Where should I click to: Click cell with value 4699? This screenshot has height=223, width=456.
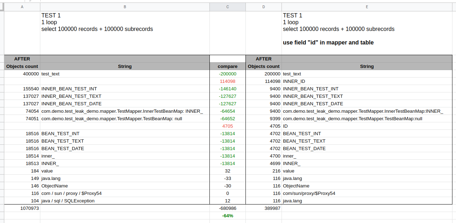264,163
